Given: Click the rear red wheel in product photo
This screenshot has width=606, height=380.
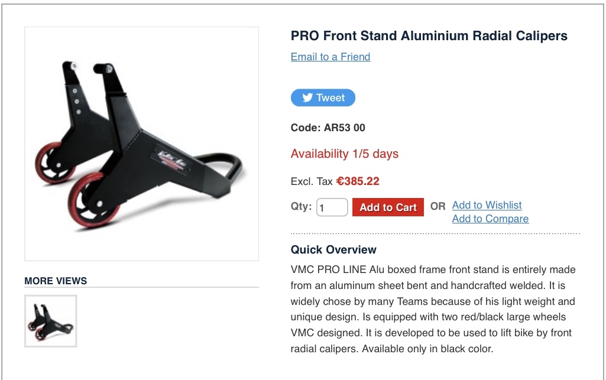Looking at the screenshot, I should [x=53, y=161].
